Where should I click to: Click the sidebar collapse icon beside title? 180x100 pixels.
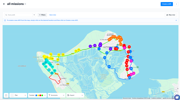pos(4,4)
